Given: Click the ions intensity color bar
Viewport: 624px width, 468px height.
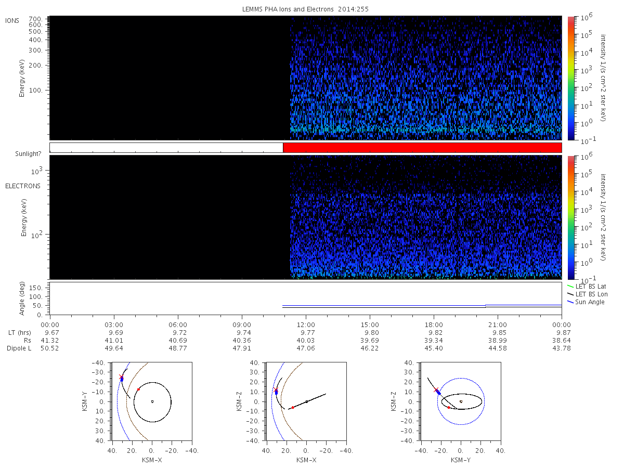Looking at the screenshot, I should pos(570,78).
